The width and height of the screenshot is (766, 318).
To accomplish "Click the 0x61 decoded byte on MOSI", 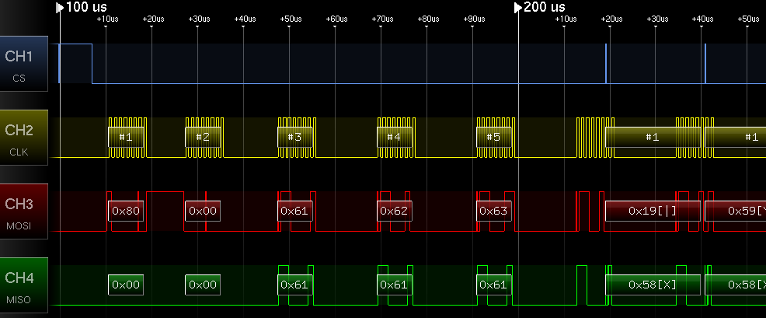I will coord(295,211).
